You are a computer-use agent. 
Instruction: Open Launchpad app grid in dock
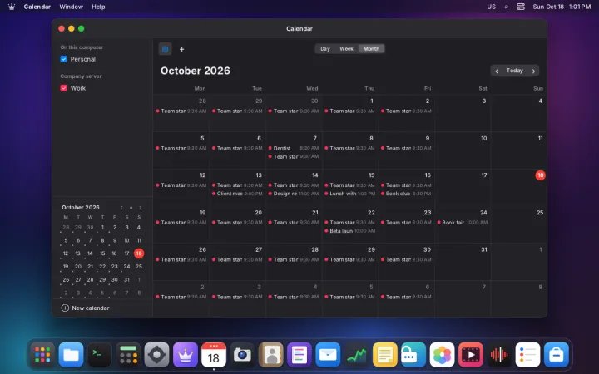tap(42, 355)
